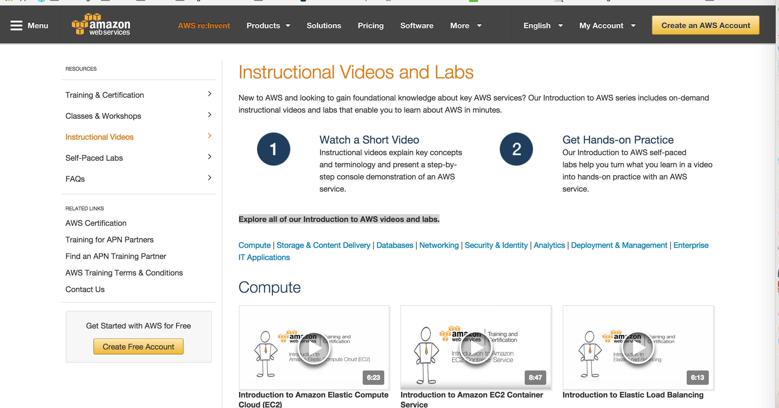
Task: Jump to Databases category link
Action: click(395, 245)
